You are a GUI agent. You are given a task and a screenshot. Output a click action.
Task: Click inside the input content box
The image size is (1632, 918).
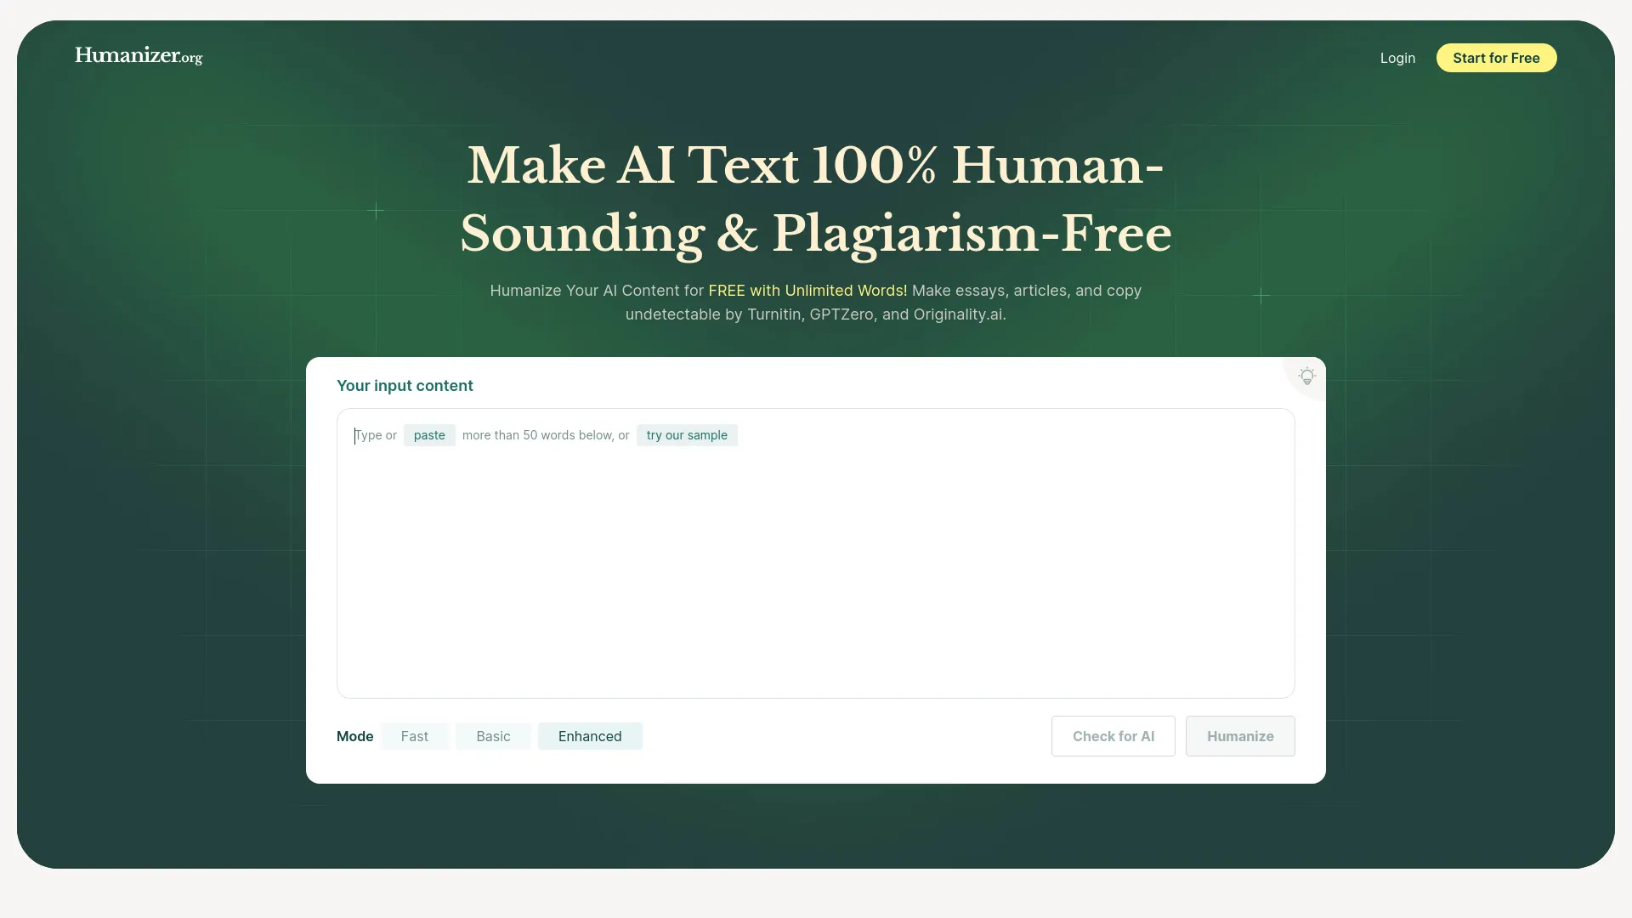click(x=816, y=552)
